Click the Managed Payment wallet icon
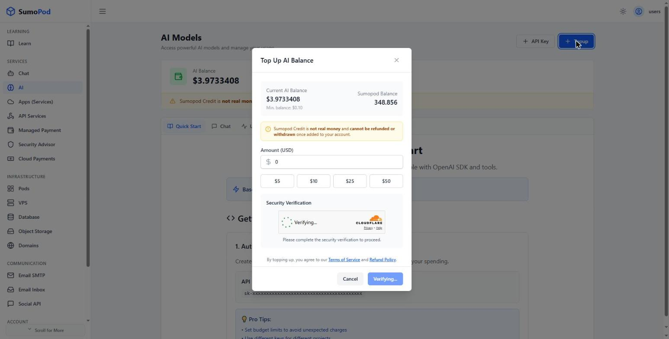Viewport: 669px width, 339px height. coord(11,131)
